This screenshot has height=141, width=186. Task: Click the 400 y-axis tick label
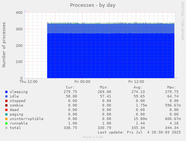pyautogui.click(x=19, y=13)
